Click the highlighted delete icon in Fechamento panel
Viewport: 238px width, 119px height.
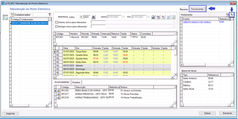(x=231, y=15)
